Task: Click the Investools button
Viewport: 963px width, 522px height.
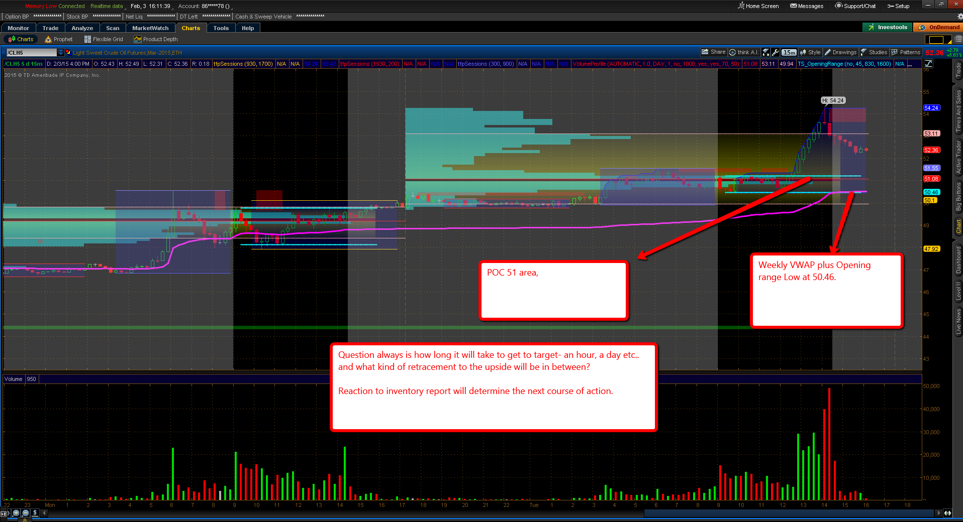Action: [x=888, y=28]
